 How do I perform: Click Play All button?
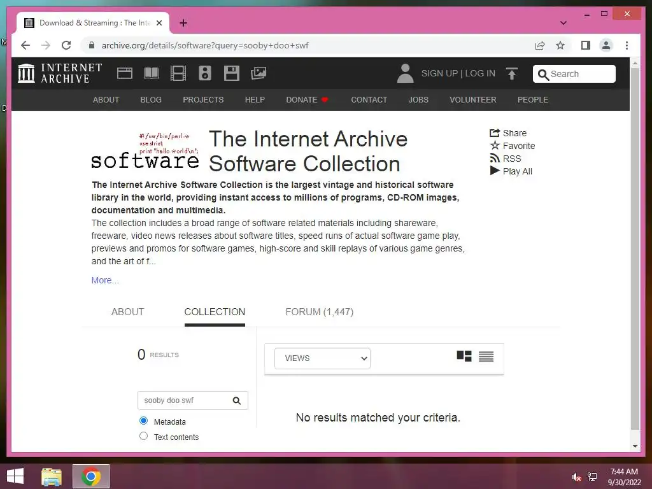click(x=511, y=171)
